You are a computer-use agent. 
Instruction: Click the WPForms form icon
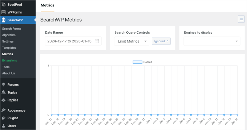coord(4,12)
